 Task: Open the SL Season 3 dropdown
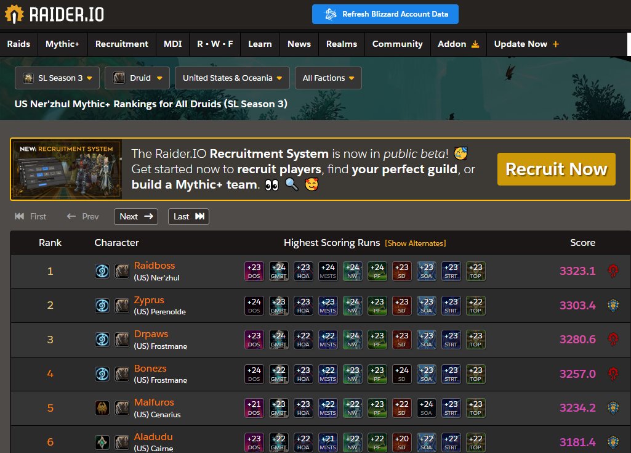57,78
